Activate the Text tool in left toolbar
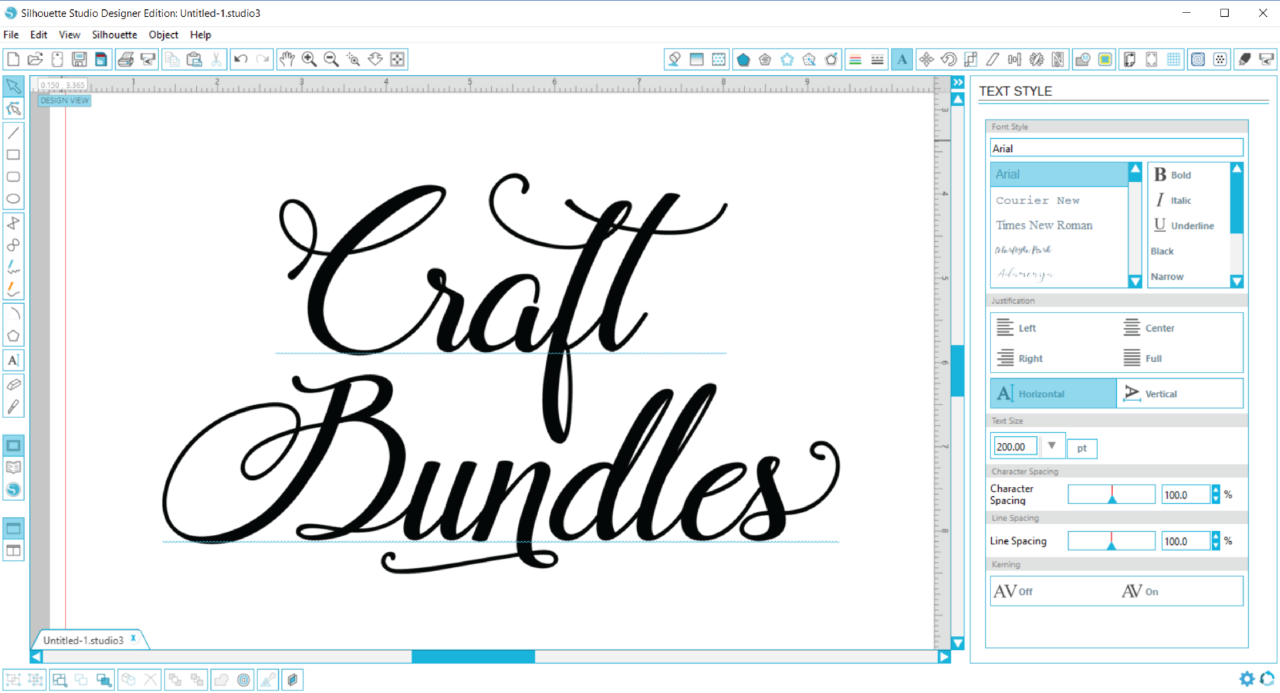The image size is (1280, 693). [13, 360]
